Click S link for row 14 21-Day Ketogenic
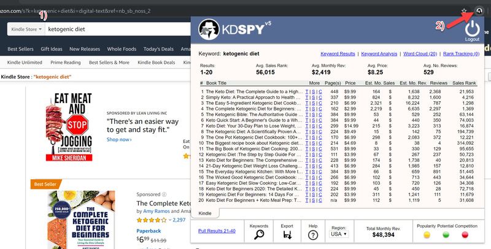 coord(314,166)
